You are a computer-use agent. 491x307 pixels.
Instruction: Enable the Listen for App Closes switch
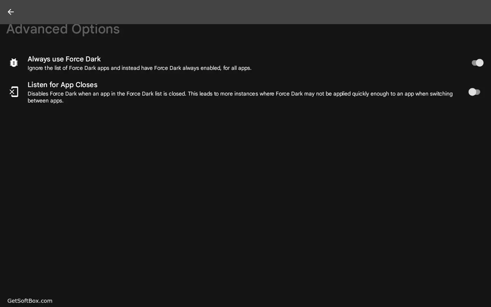click(475, 92)
